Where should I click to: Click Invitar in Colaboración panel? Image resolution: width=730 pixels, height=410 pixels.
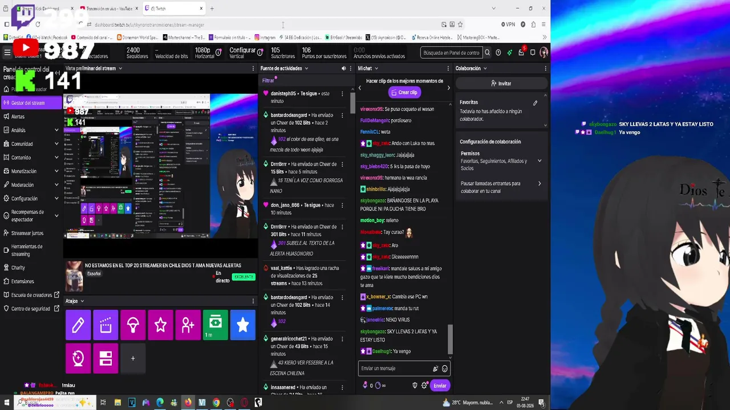(501, 83)
